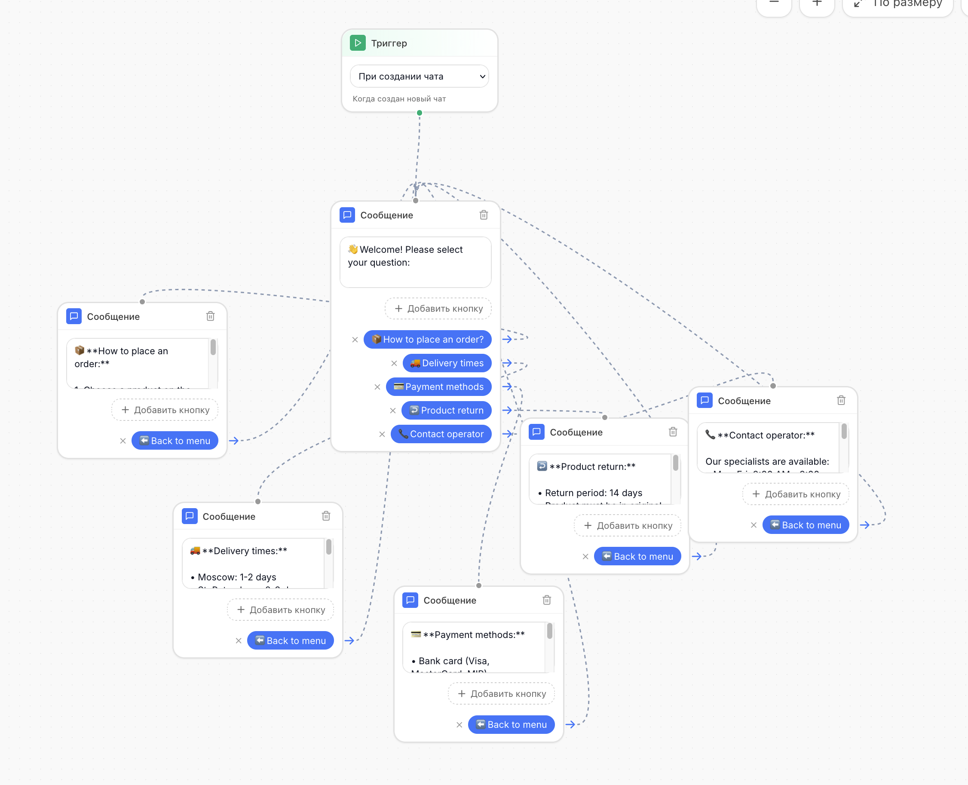Image resolution: width=968 pixels, height=785 pixels.
Task: Click the arrow connector of 'Payment methods'
Action: point(507,386)
